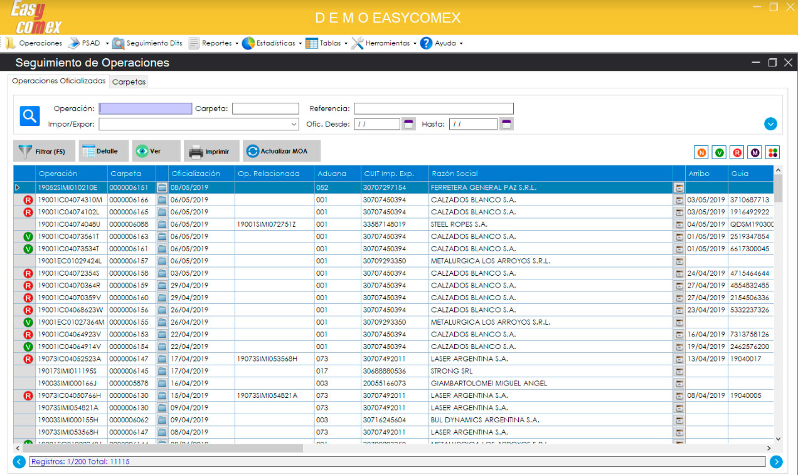Open Seguimiento Dits from the menu bar
Image resolution: width=798 pixels, height=475 pixels.
(x=148, y=43)
